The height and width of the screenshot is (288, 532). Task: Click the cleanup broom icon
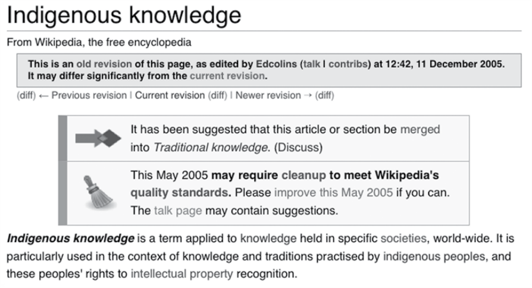click(x=98, y=192)
